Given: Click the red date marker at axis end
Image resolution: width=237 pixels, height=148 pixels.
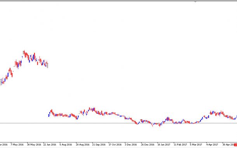Looking at the screenshot, I should click(x=235, y=144).
